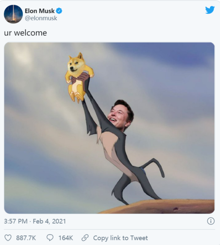Click the Elon Musk display name
The width and height of the screenshot is (220, 245).
pos(40,11)
